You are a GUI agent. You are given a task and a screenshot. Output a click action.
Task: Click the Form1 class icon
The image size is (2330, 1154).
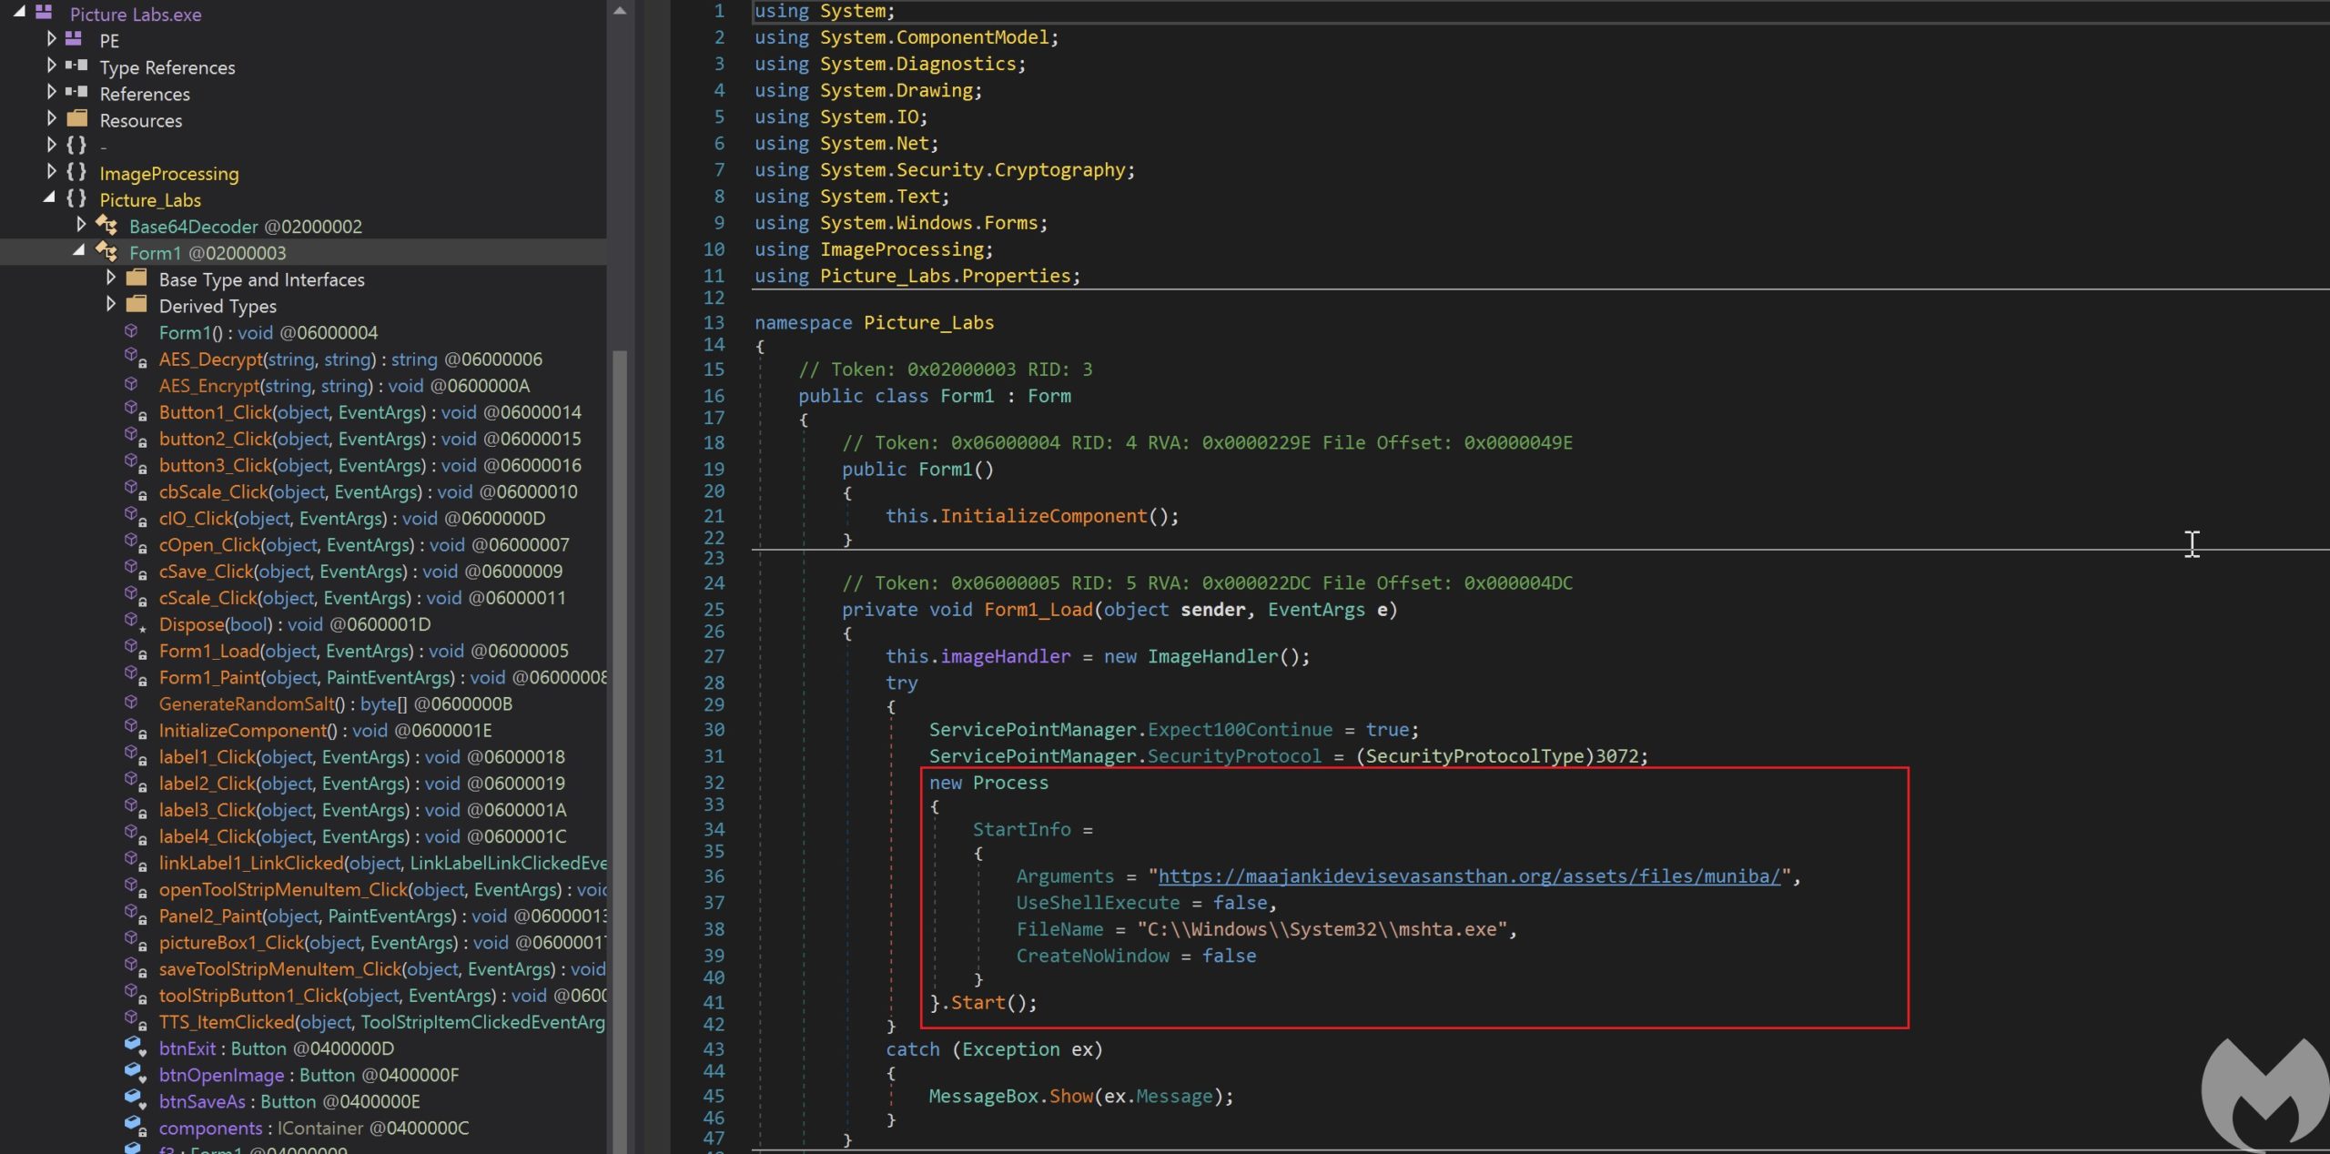point(106,251)
